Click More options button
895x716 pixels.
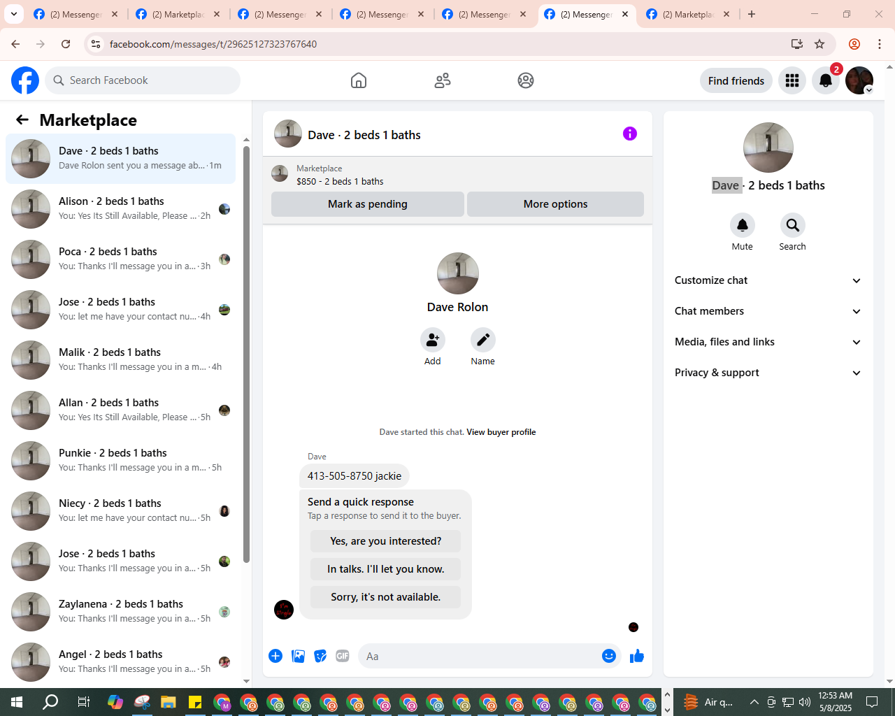[x=555, y=204]
